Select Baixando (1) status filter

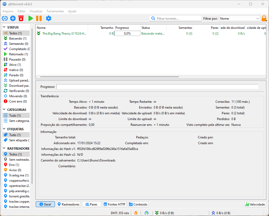[16, 39]
